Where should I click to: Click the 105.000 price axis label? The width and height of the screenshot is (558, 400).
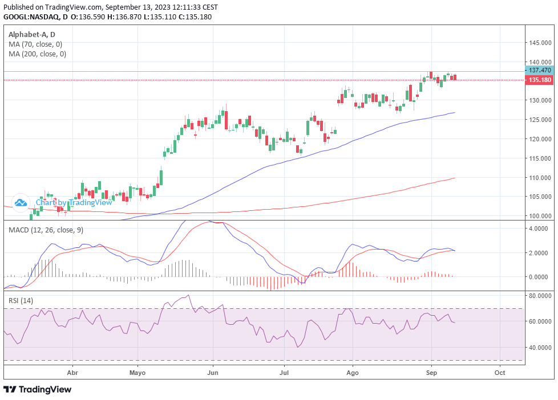[540, 197]
